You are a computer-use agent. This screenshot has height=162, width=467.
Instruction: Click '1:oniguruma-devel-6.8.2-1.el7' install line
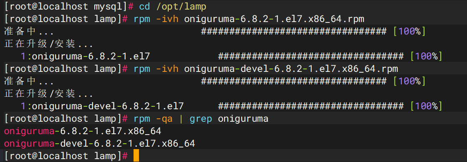click(x=102, y=106)
